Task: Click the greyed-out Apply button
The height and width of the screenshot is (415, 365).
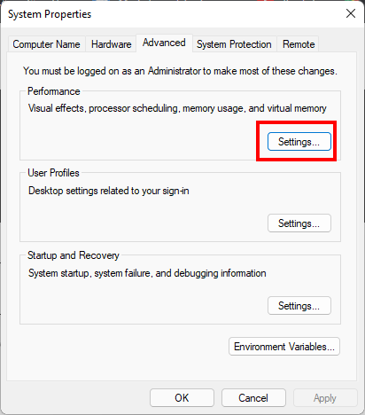Action: coord(325,398)
